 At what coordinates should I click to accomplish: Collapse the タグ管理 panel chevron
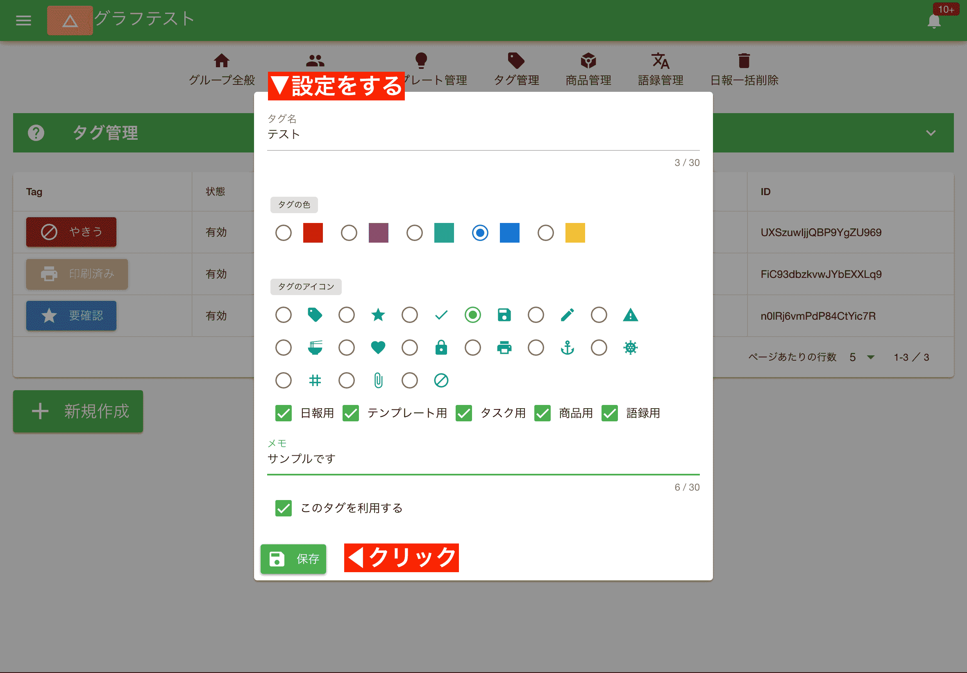(x=931, y=133)
